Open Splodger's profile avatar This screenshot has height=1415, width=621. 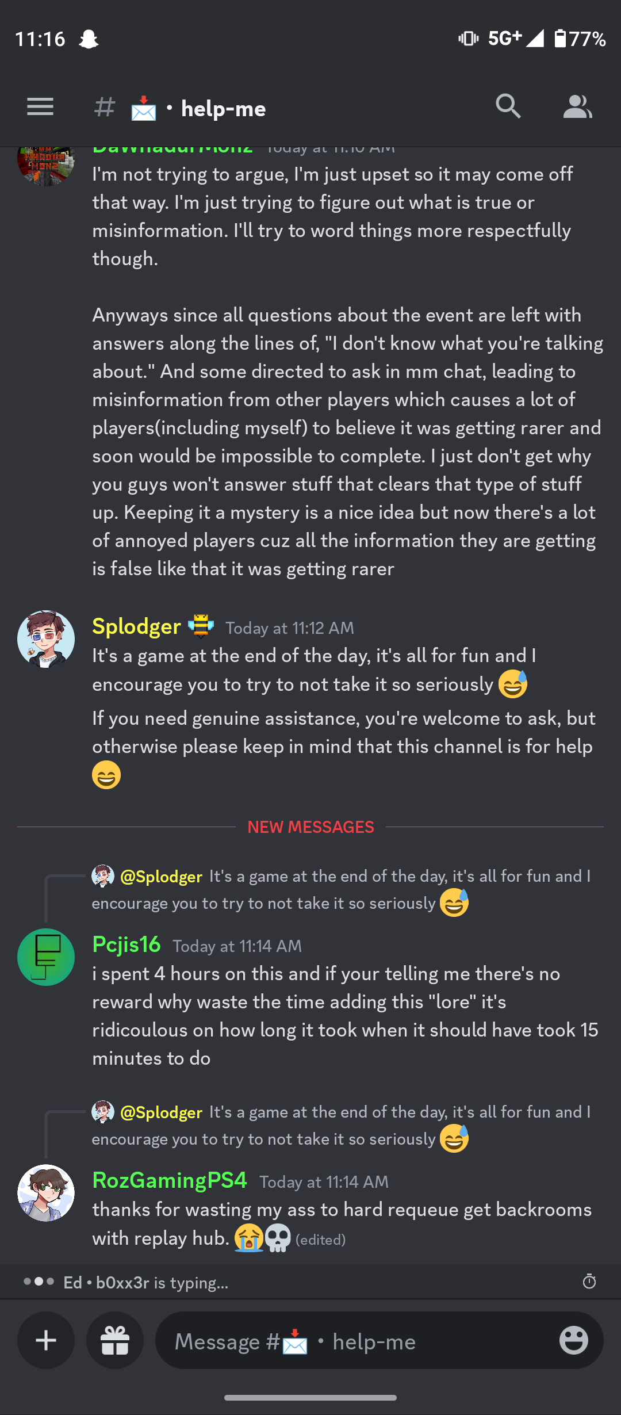tap(46, 639)
